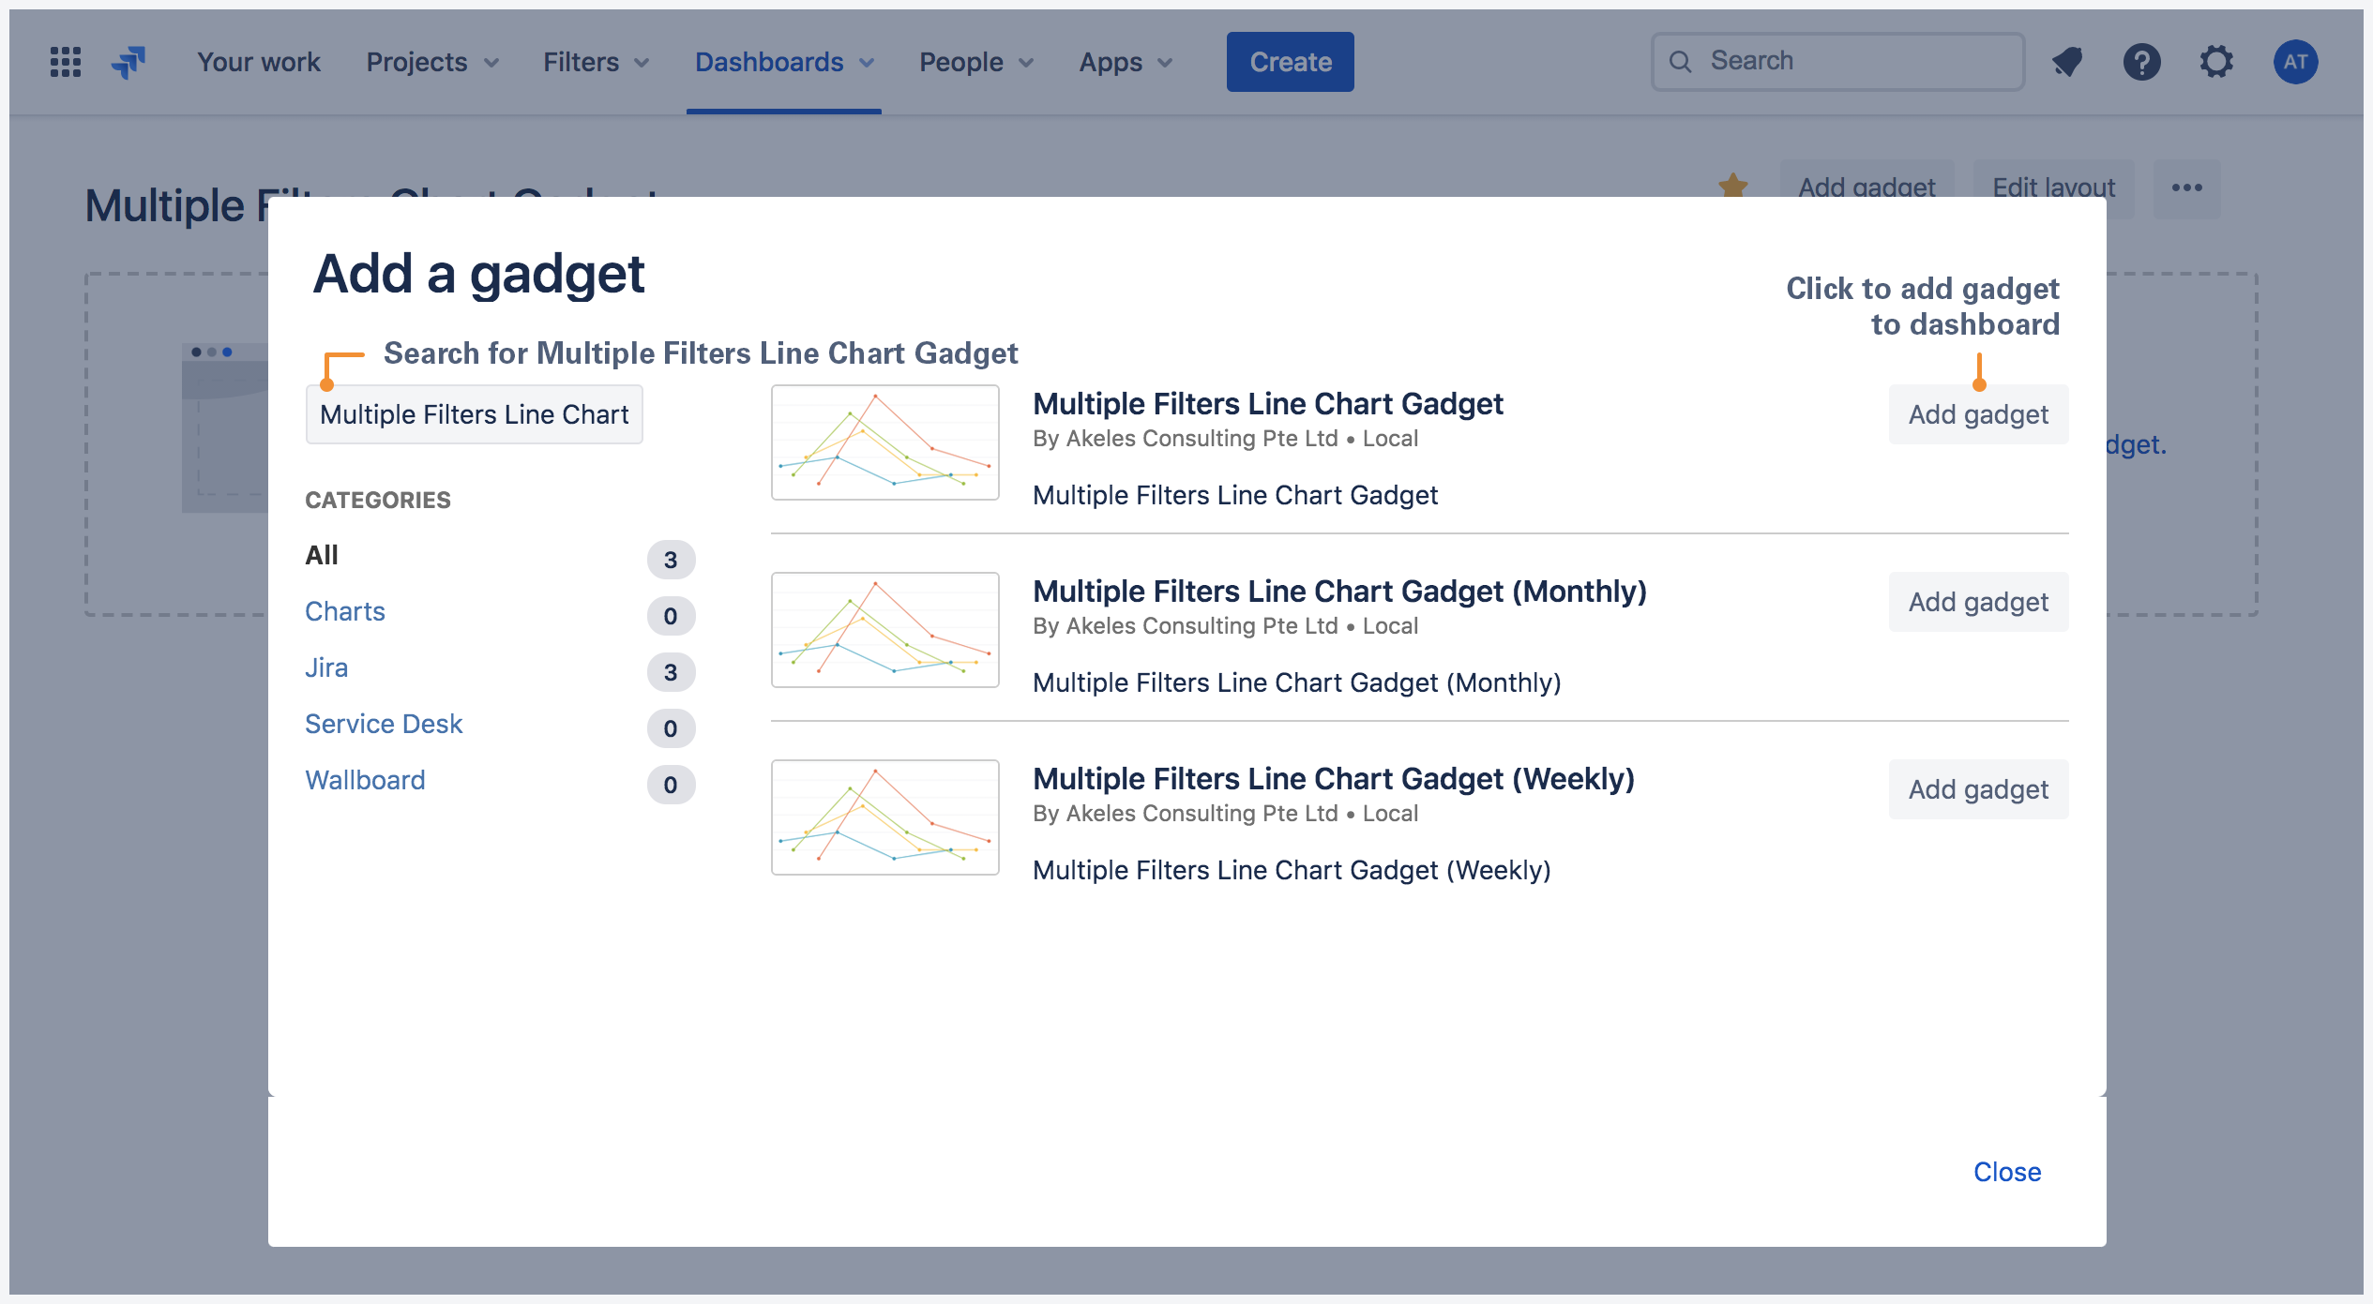Select the Service Desk category

pos(384,724)
